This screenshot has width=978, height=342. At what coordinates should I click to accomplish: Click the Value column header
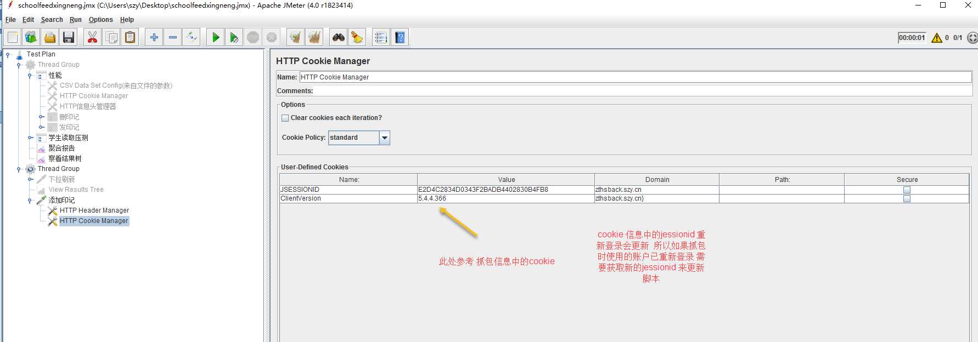(x=506, y=180)
